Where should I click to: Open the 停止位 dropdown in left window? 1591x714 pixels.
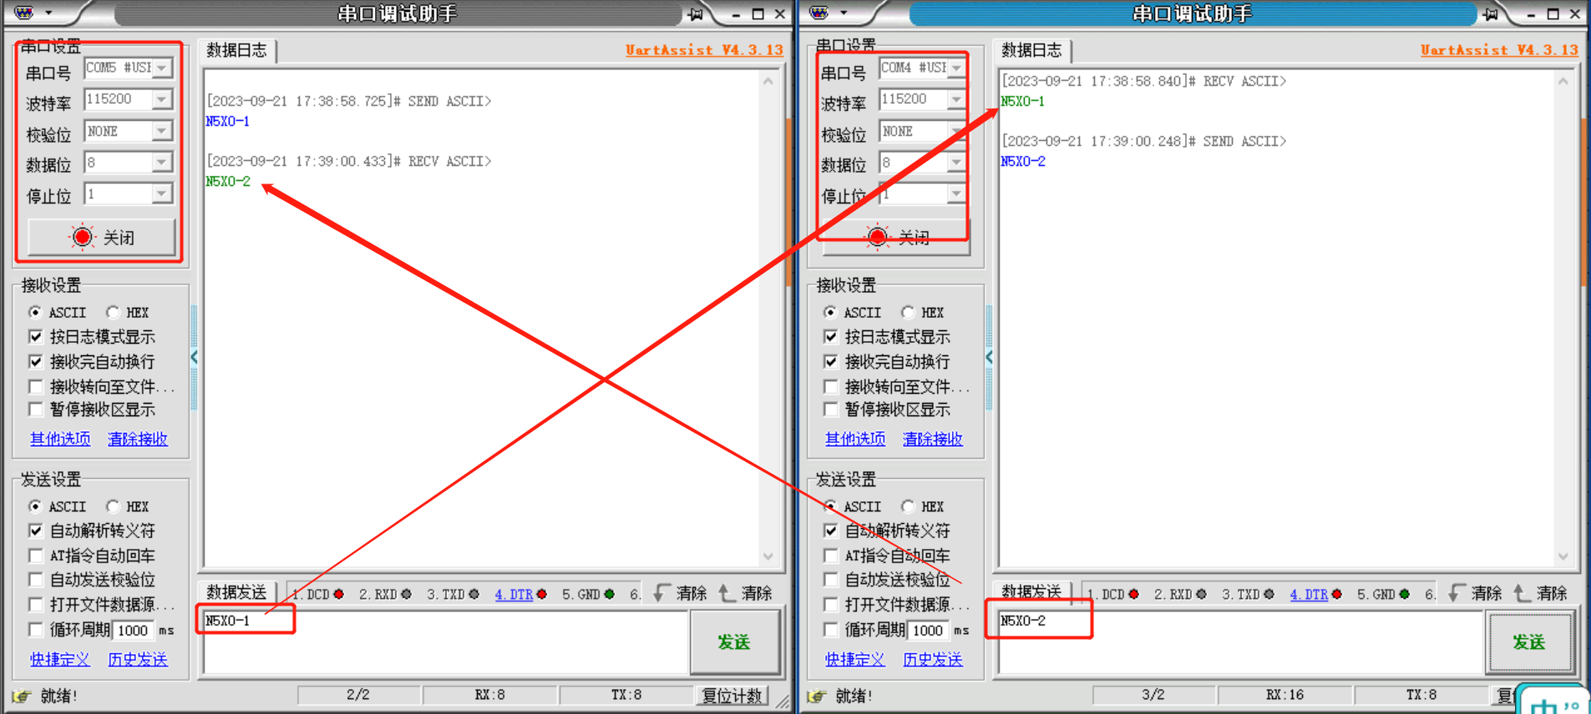(163, 194)
